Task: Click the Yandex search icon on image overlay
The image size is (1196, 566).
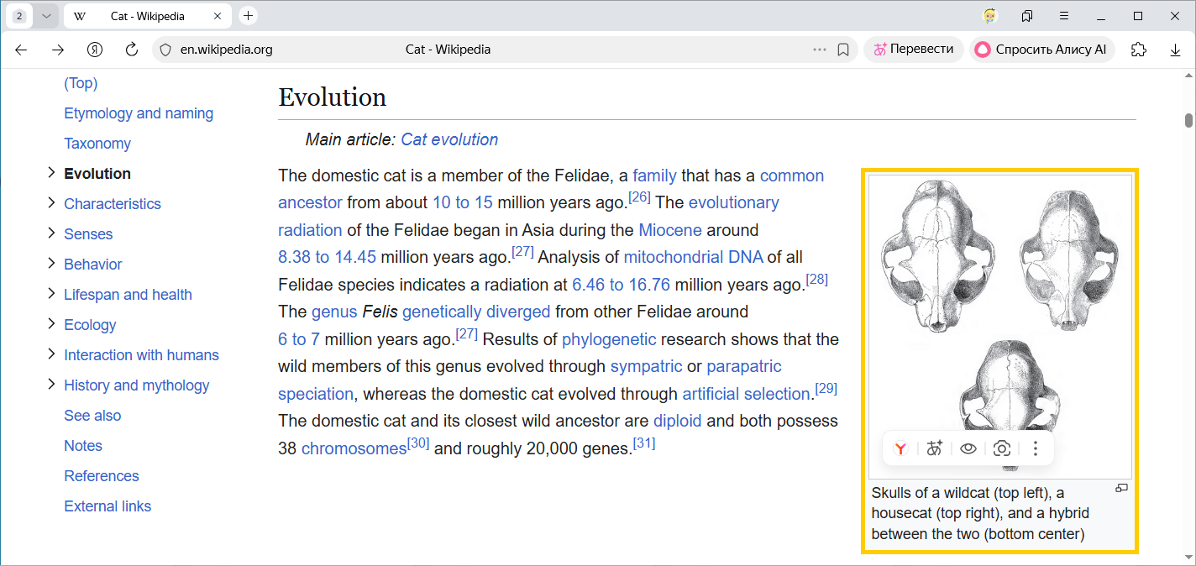Action: (x=900, y=448)
